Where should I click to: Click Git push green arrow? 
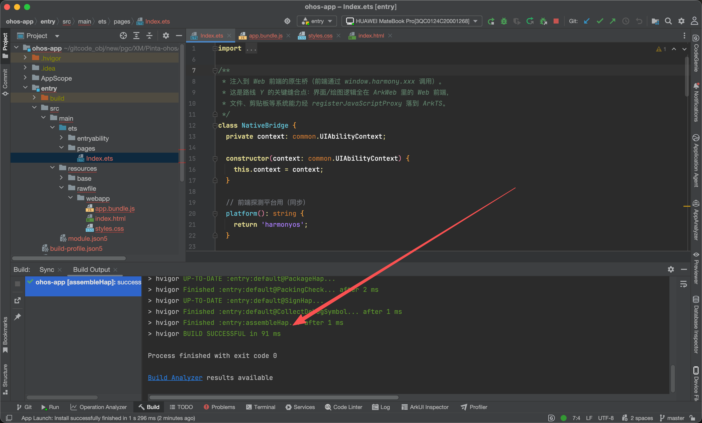tap(612, 21)
